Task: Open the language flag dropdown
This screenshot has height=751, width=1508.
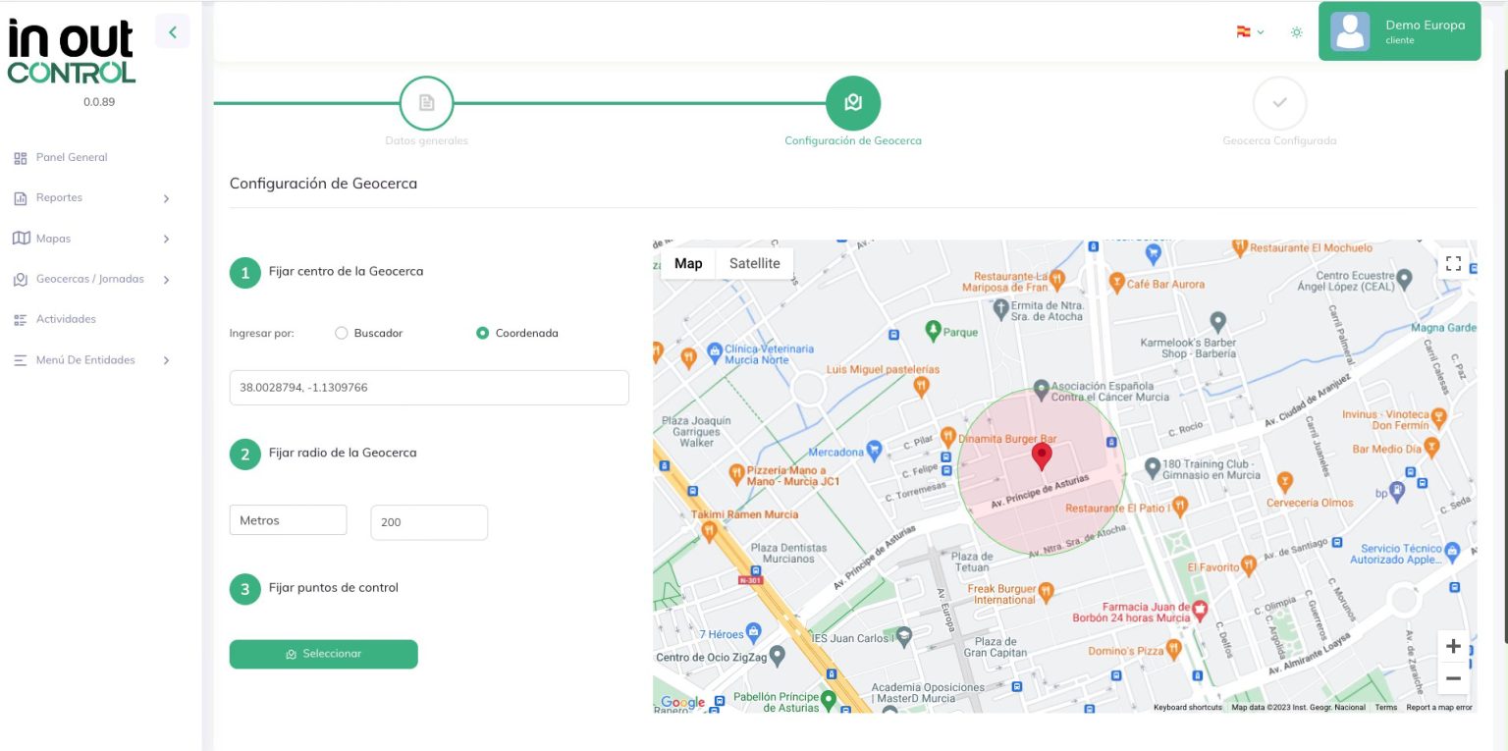Action: coord(1250,32)
